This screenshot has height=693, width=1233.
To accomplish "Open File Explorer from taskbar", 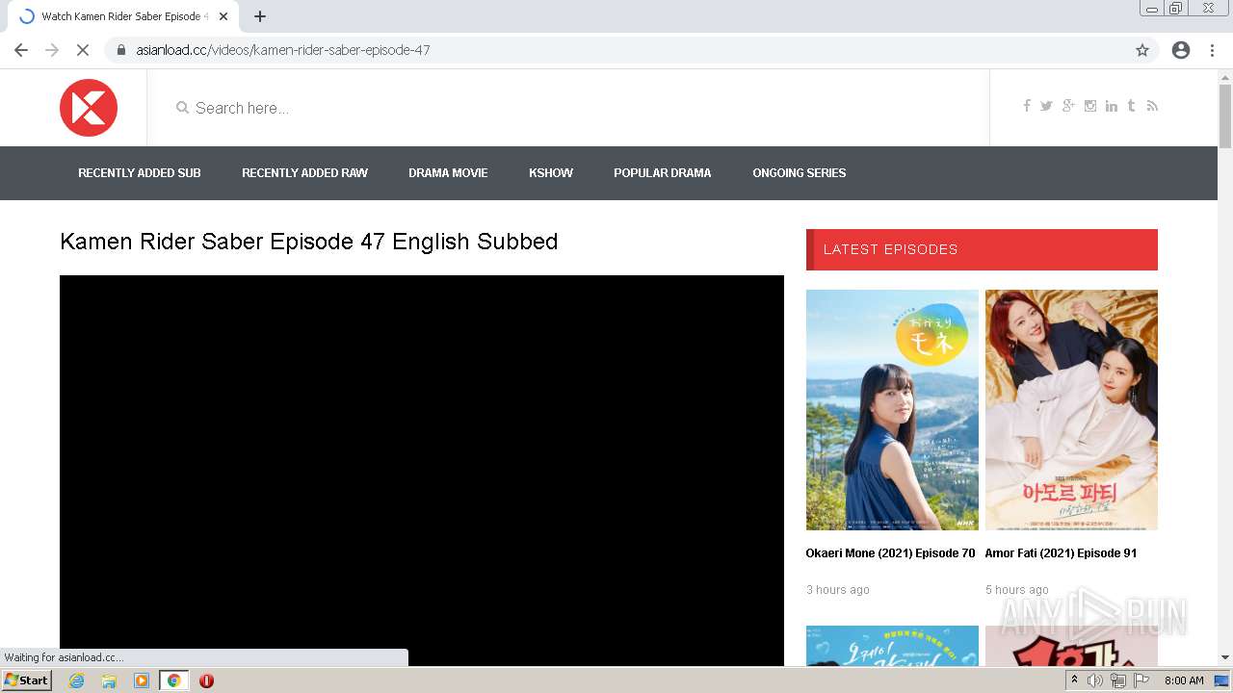I will pos(109,680).
